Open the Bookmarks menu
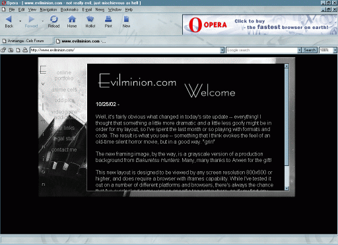338x245 pixels. point(69,10)
